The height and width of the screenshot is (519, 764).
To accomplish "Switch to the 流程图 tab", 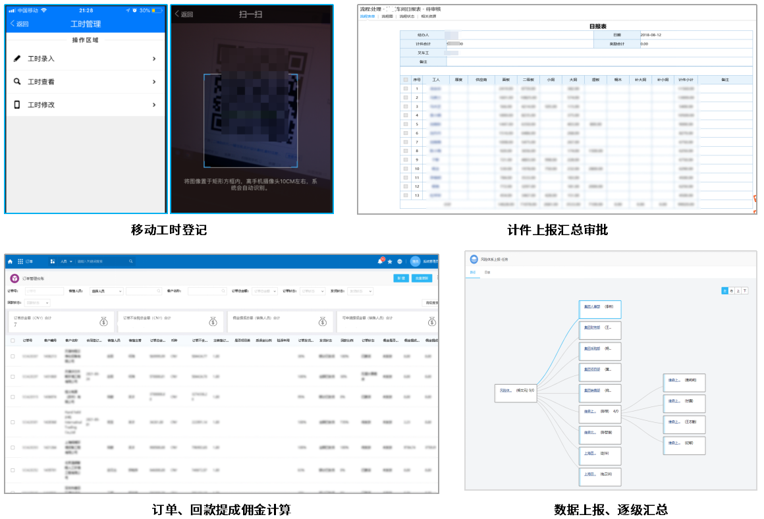I will (387, 16).
